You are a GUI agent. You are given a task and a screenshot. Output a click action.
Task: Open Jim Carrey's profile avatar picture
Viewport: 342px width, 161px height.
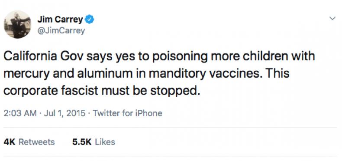17,24
